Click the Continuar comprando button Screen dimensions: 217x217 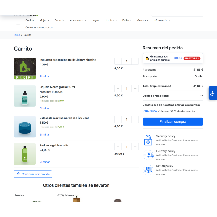(x=33, y=174)
